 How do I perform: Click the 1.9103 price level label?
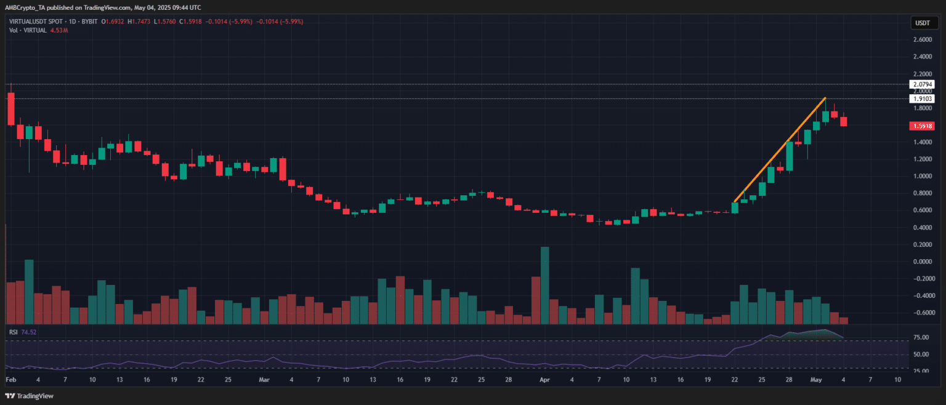coord(922,98)
